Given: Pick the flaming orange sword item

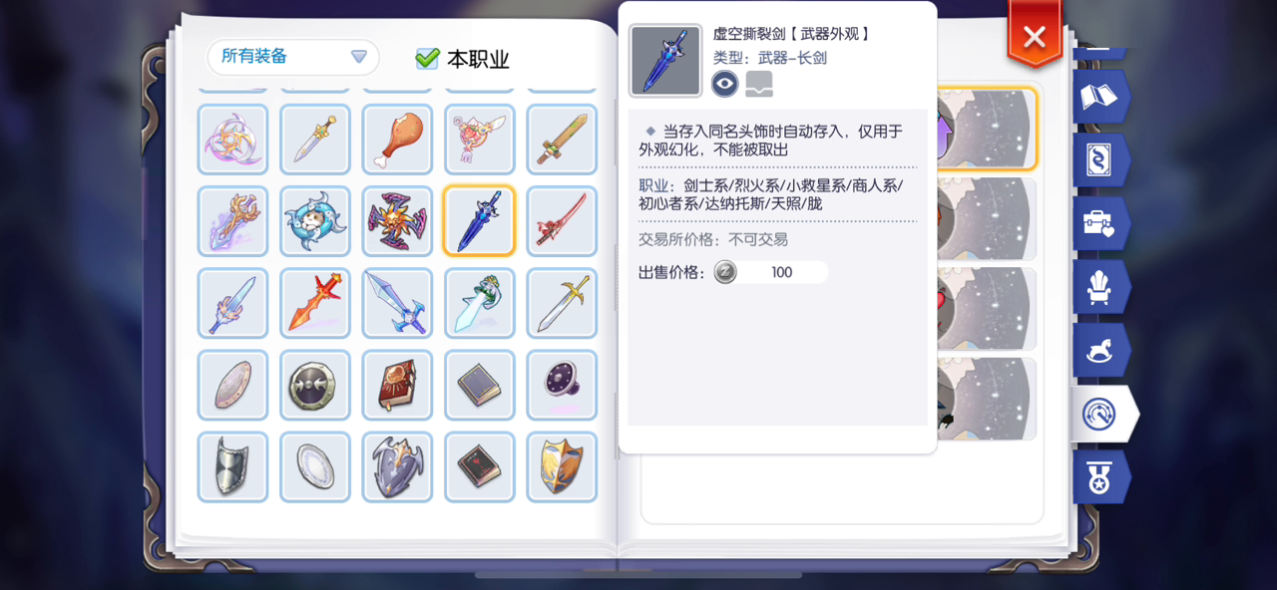Looking at the screenshot, I should tap(315, 303).
